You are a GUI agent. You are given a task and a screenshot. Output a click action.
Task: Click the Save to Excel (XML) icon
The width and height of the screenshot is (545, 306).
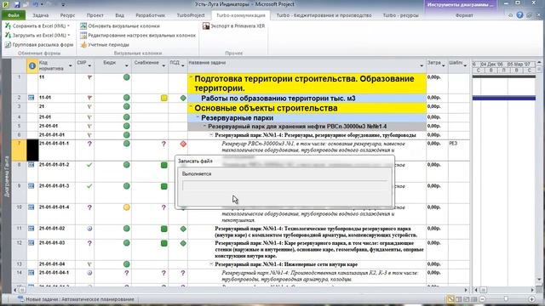click(x=8, y=26)
